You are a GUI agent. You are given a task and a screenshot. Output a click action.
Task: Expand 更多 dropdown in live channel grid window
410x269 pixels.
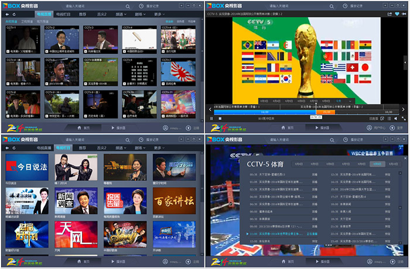pyautogui.click(x=159, y=14)
